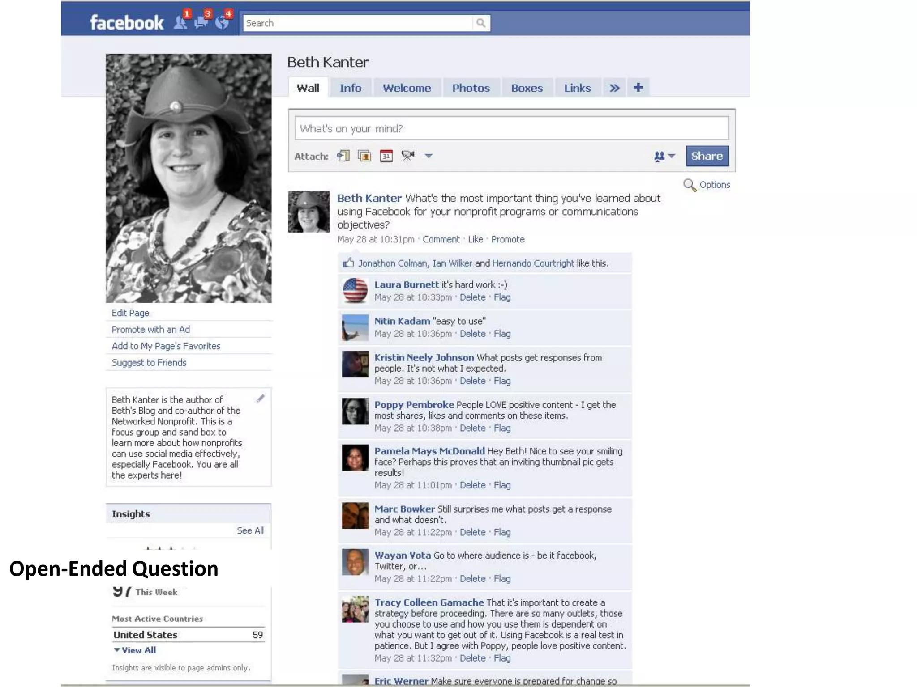917x687 pixels.
Task: Attach an event using calendar icon
Action: point(386,156)
